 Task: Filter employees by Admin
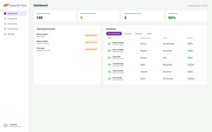149,34
